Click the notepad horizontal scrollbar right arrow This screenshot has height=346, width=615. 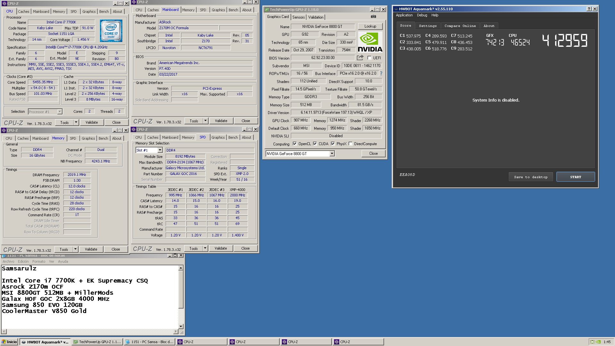pos(176,331)
